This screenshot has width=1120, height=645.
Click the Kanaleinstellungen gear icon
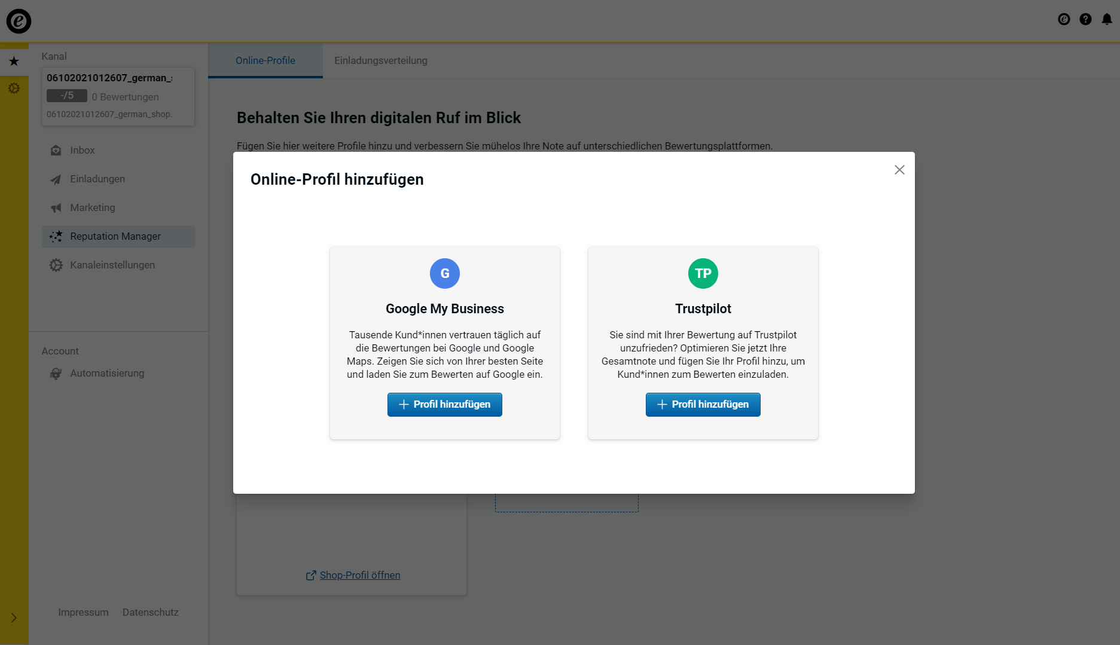click(56, 265)
